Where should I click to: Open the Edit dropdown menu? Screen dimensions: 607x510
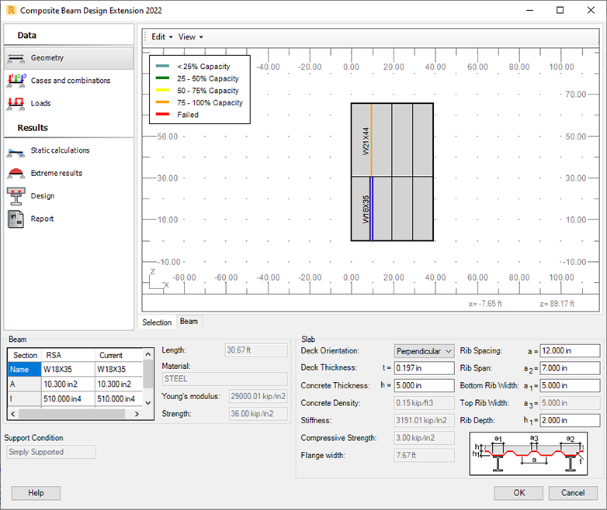tap(161, 36)
